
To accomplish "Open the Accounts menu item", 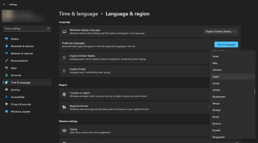I will tap(16, 75).
